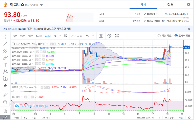Open the IGNIS/KRW market selector dropdown

[x=41, y=5]
